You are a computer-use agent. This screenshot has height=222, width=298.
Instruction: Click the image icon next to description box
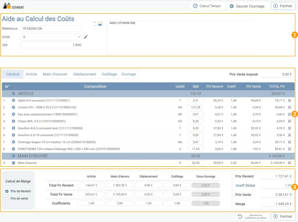tap(100, 24)
